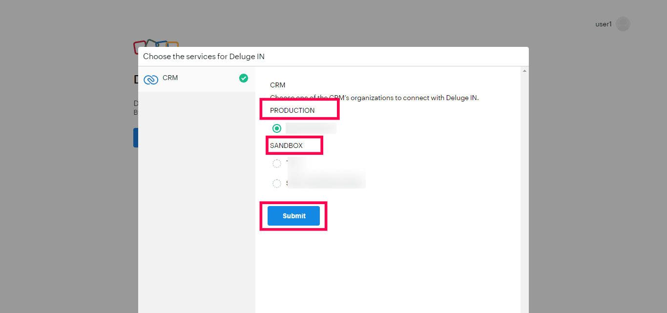The height and width of the screenshot is (313, 667).
Task: Choose the second Sandbox radio option
Action: (x=277, y=184)
